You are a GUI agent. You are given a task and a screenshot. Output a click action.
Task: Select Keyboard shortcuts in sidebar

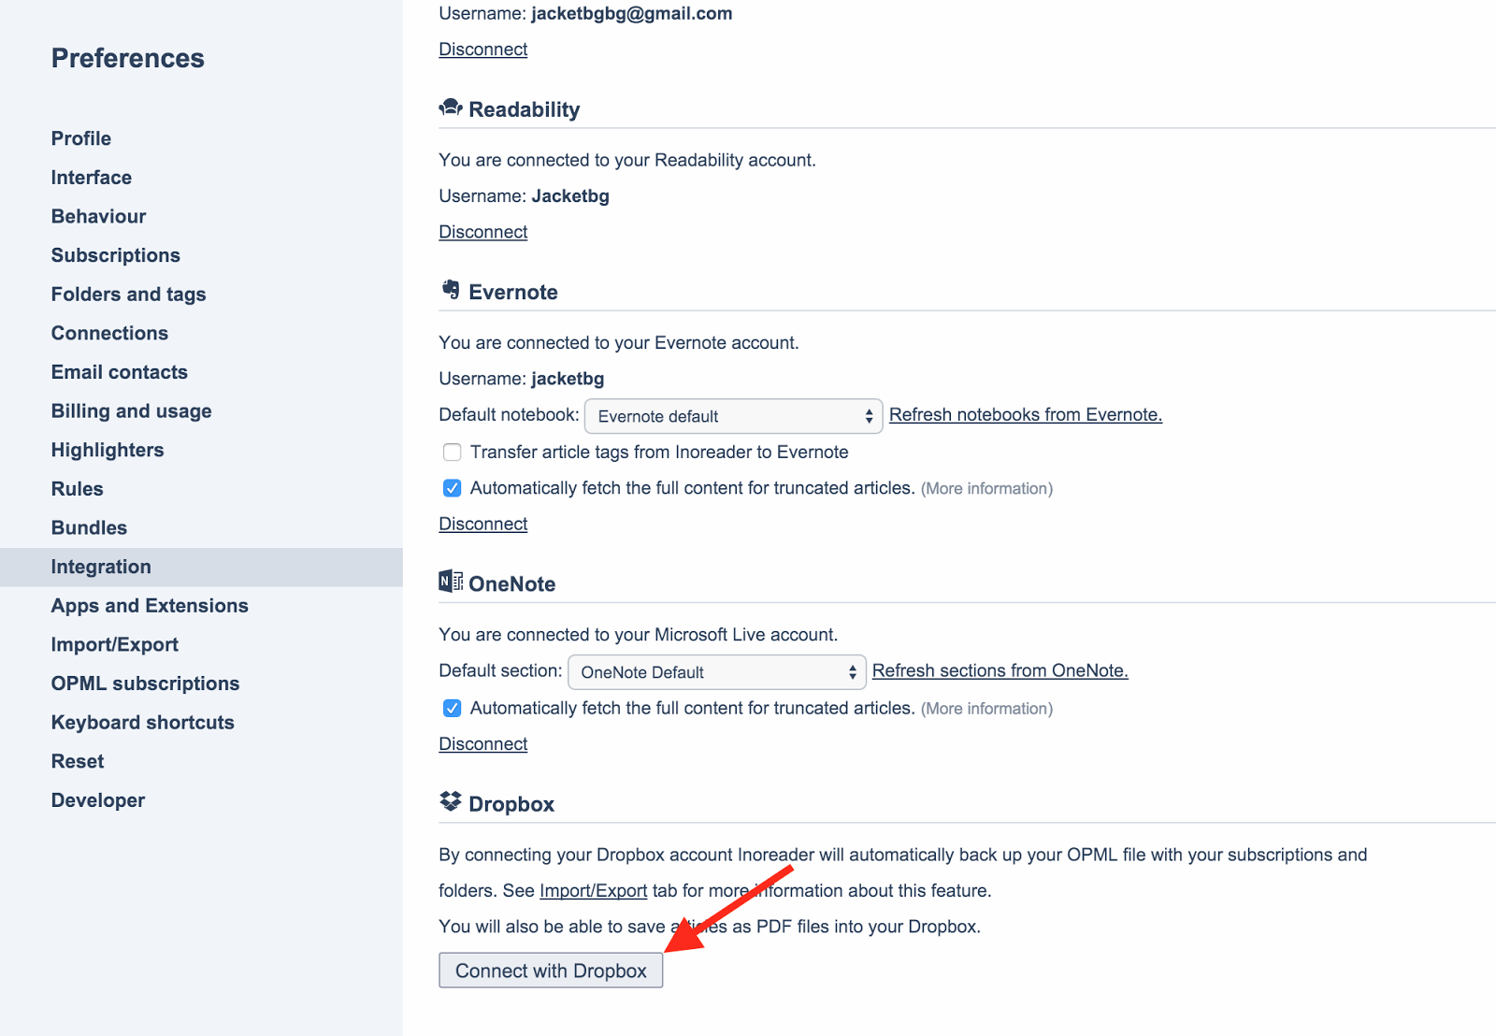pyautogui.click(x=142, y=723)
